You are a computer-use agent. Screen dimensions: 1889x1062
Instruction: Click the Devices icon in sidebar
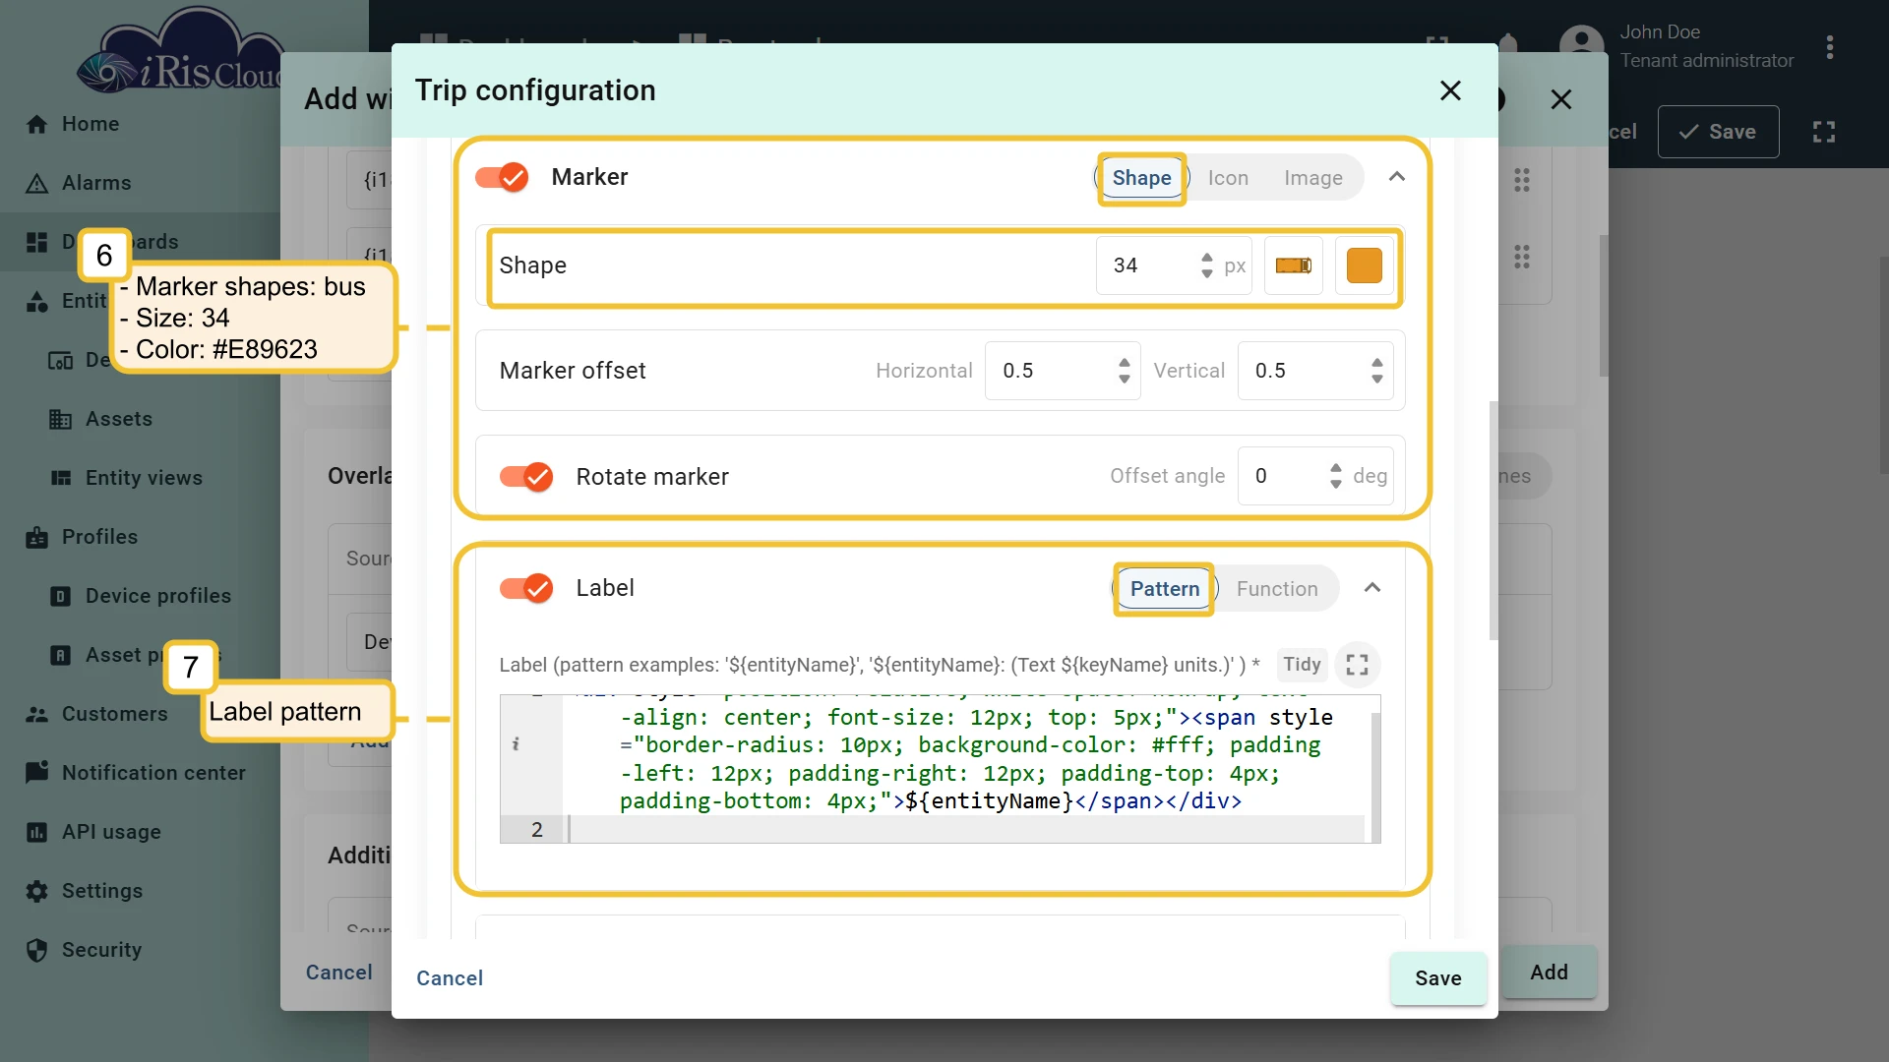click(60, 360)
